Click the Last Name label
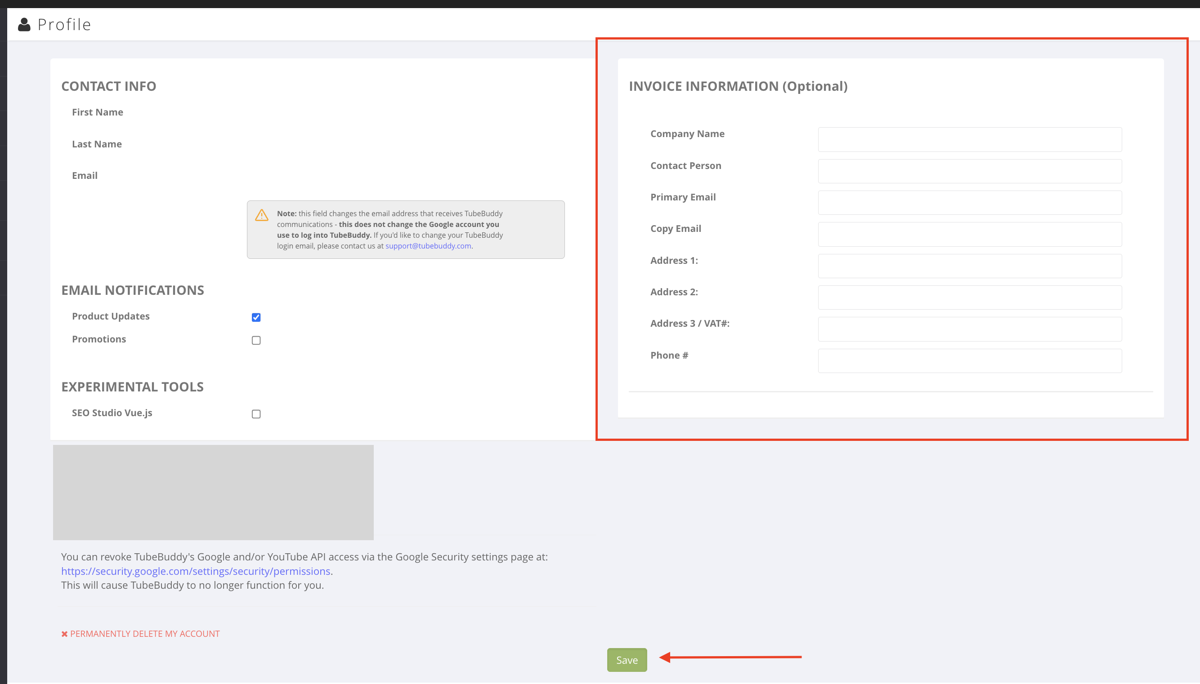Viewport: 1200px width, 684px height. click(x=97, y=144)
